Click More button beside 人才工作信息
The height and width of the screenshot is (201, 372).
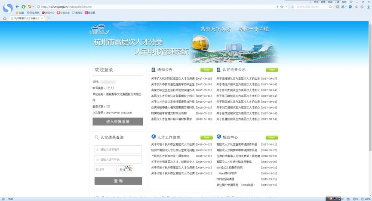pos(206,138)
